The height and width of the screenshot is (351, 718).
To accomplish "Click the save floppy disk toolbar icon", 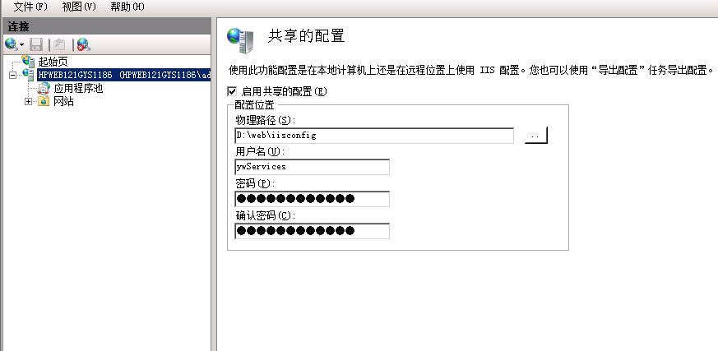I will tap(36, 44).
